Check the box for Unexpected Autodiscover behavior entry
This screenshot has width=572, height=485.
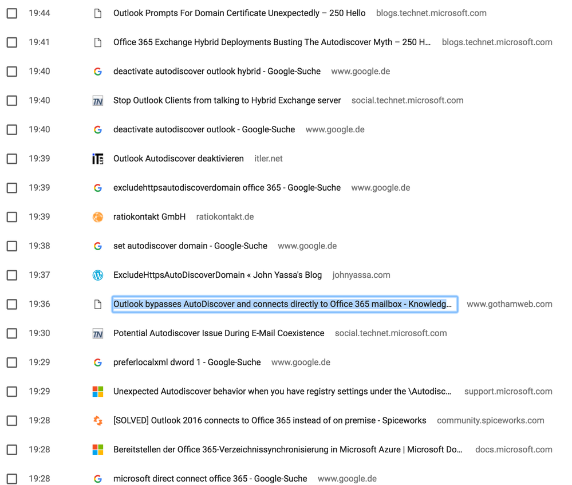12,392
